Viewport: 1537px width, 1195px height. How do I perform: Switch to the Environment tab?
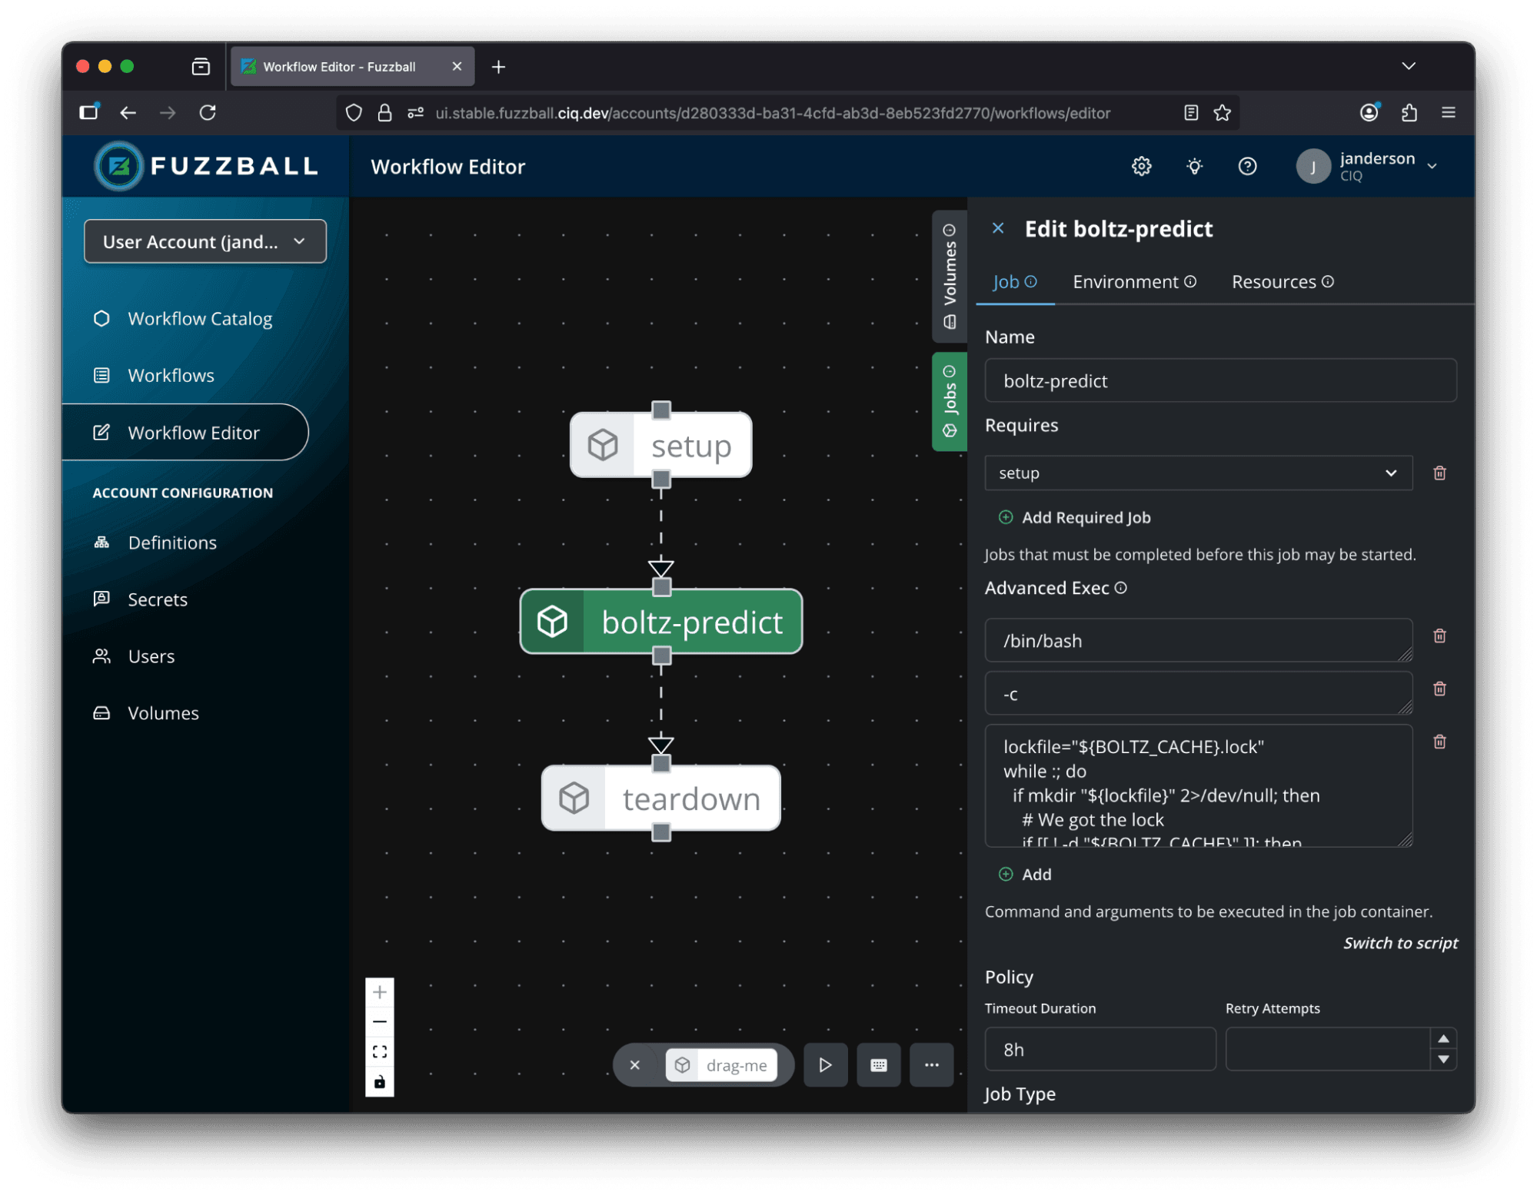(x=1134, y=282)
